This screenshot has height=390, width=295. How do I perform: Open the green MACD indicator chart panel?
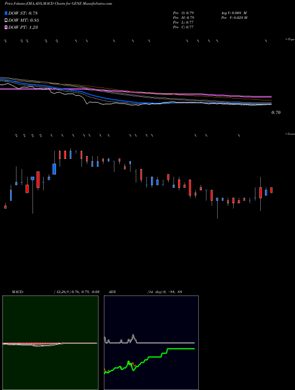pos(50,343)
